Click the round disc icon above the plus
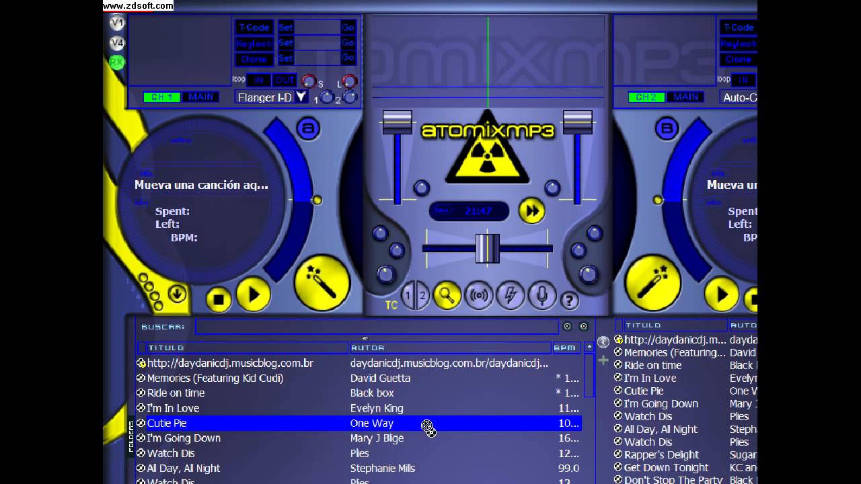Screen dimensions: 861x484 (x=603, y=342)
